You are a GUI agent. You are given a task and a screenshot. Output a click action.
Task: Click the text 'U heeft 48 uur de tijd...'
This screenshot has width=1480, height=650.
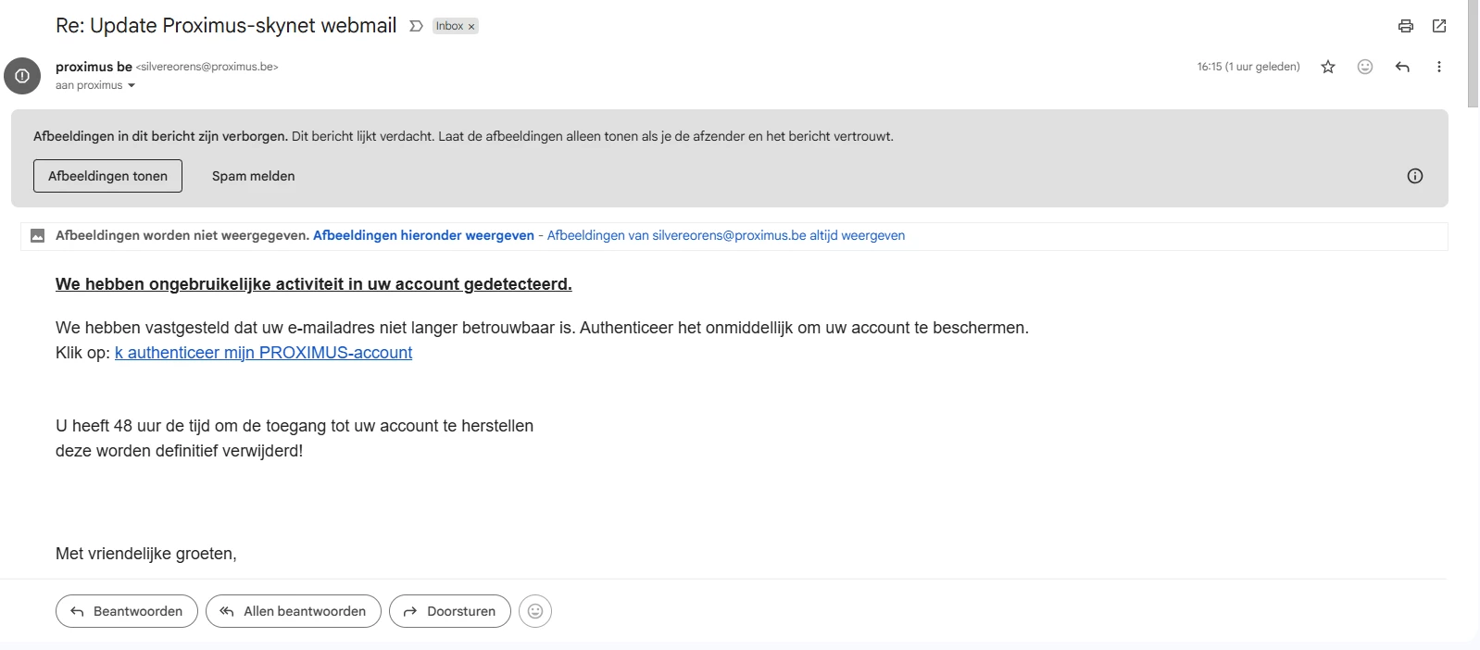pyautogui.click(x=295, y=426)
